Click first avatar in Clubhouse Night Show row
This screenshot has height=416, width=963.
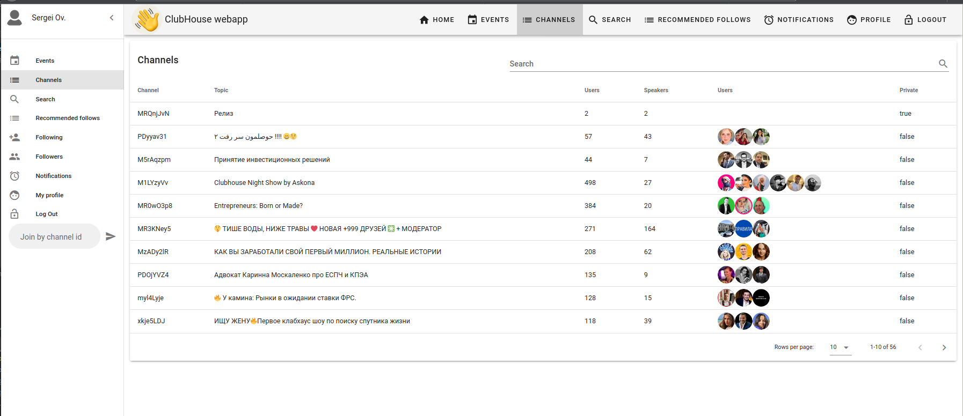[x=726, y=183]
